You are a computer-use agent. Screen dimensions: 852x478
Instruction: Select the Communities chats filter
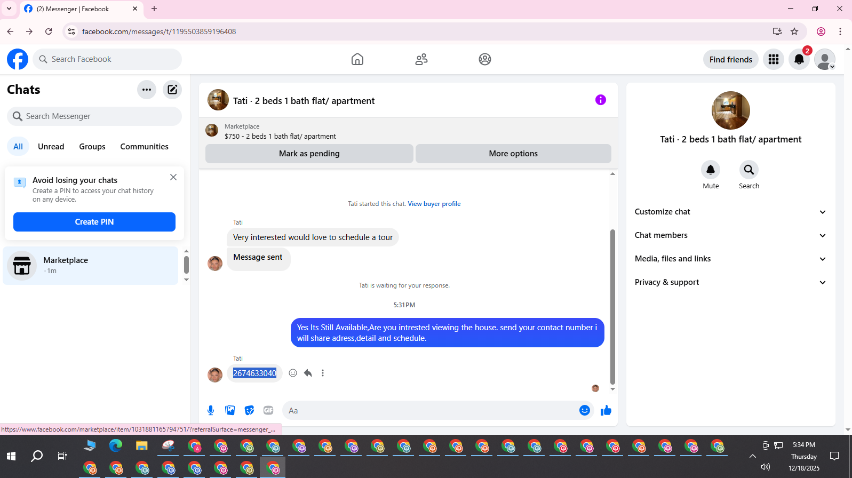144,147
